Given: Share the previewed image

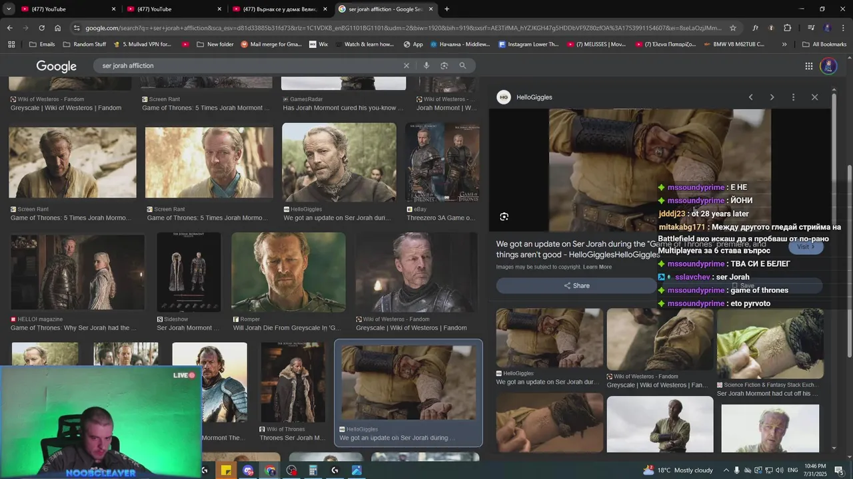Looking at the screenshot, I should click(x=576, y=285).
